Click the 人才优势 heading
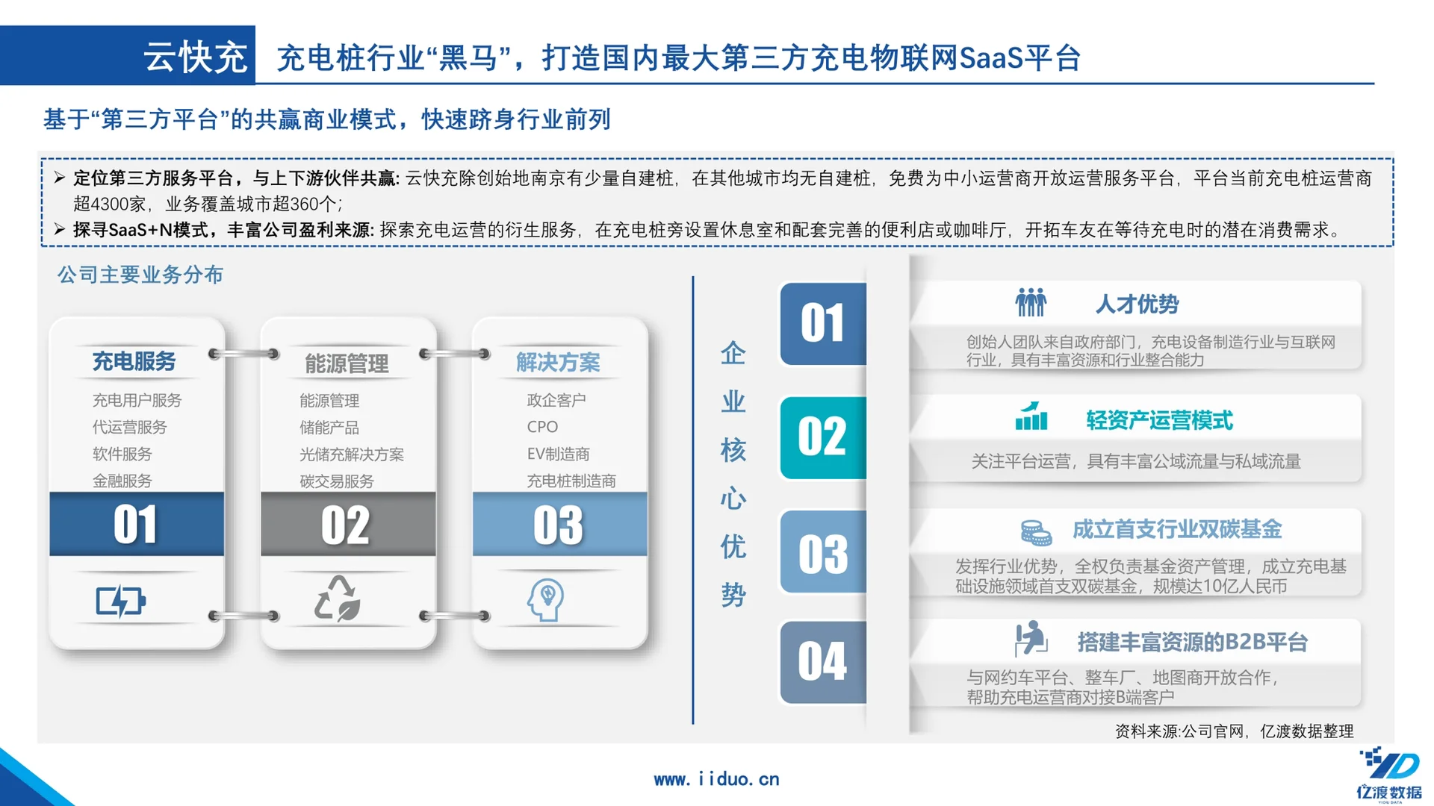This screenshot has width=1434, height=806. (1136, 304)
